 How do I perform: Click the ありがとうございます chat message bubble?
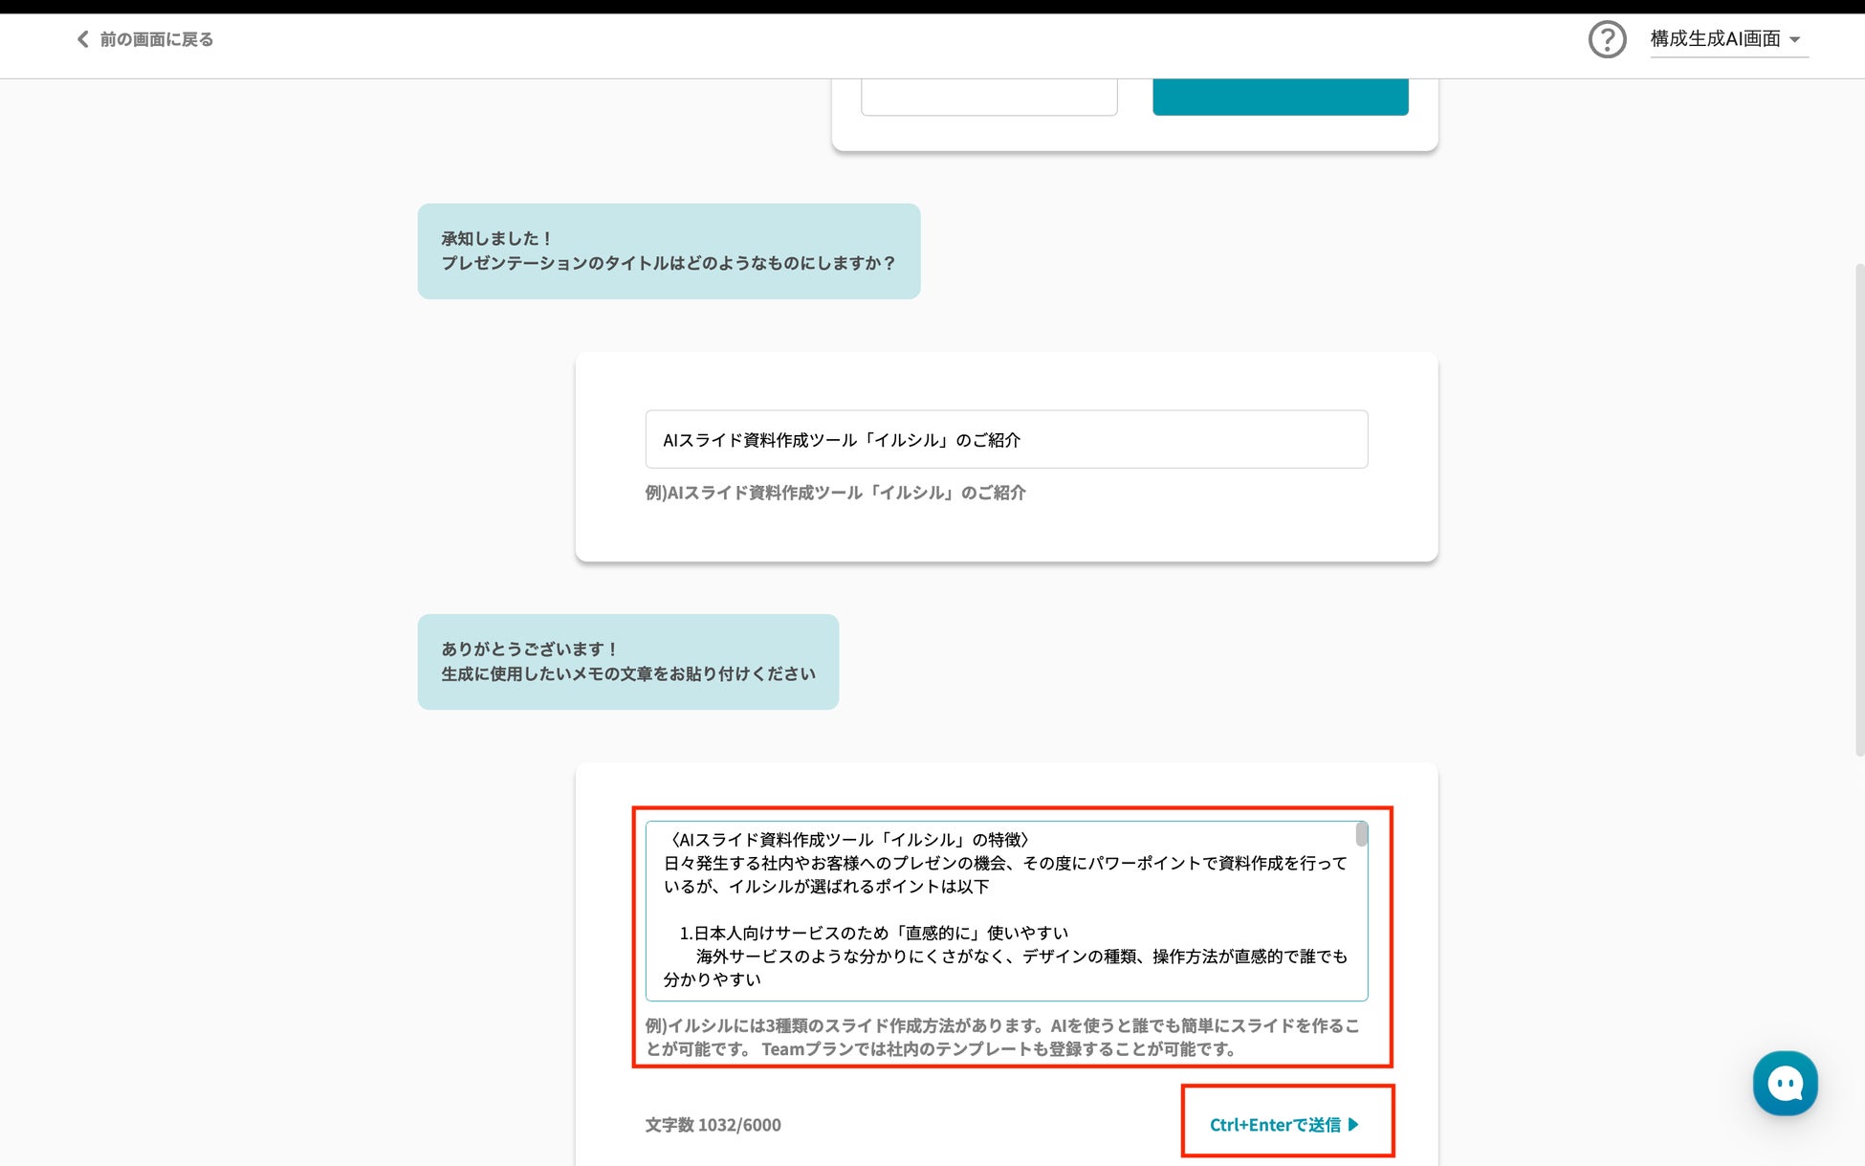pos(627,662)
